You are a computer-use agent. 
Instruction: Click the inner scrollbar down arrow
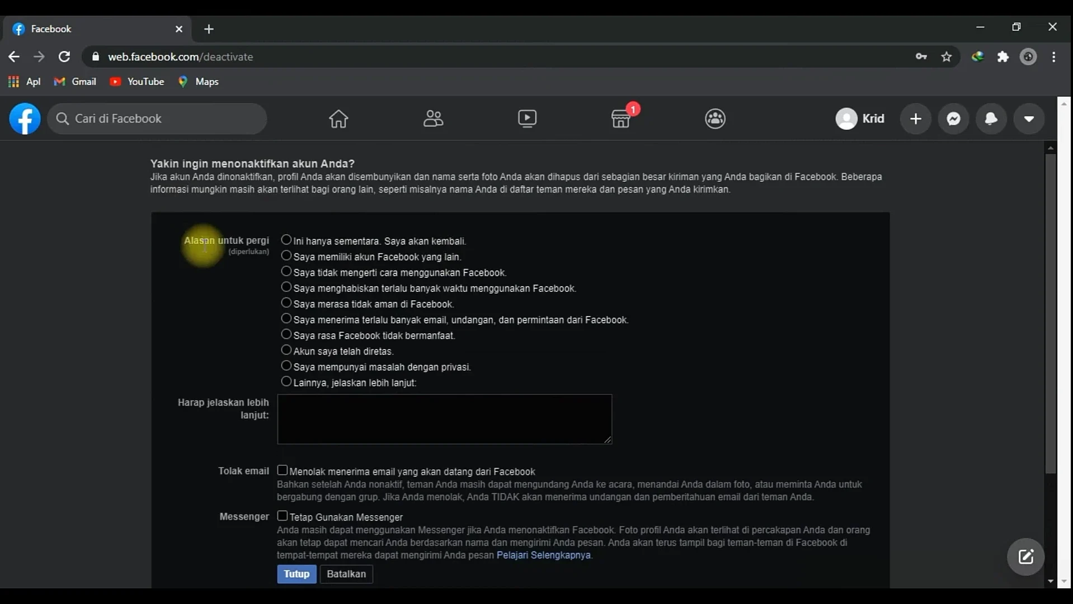click(x=1050, y=582)
